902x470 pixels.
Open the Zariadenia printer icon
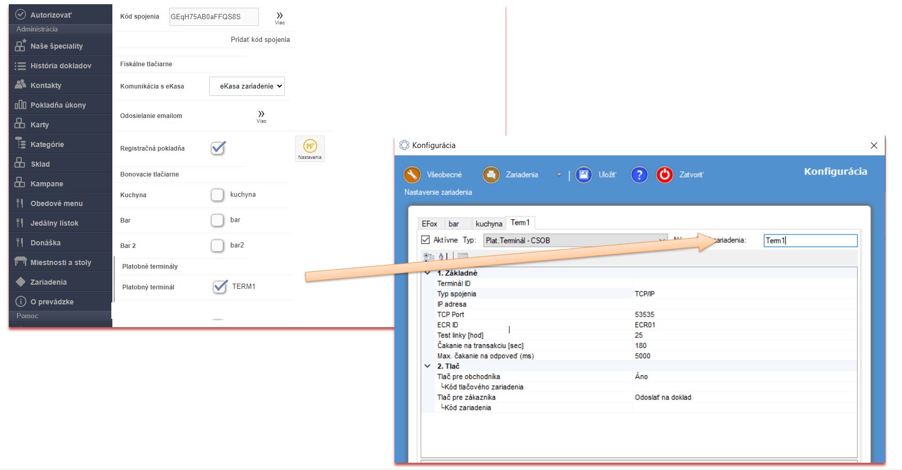click(491, 175)
